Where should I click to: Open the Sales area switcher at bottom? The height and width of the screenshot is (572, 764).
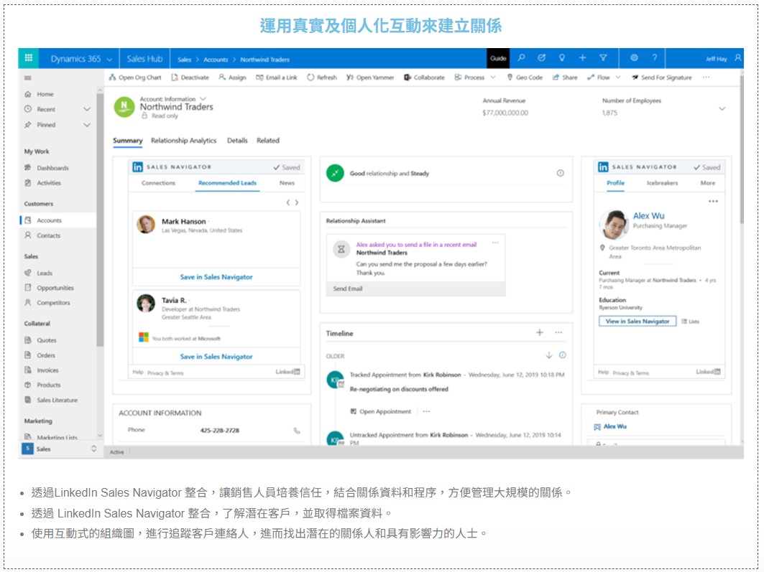60,449
